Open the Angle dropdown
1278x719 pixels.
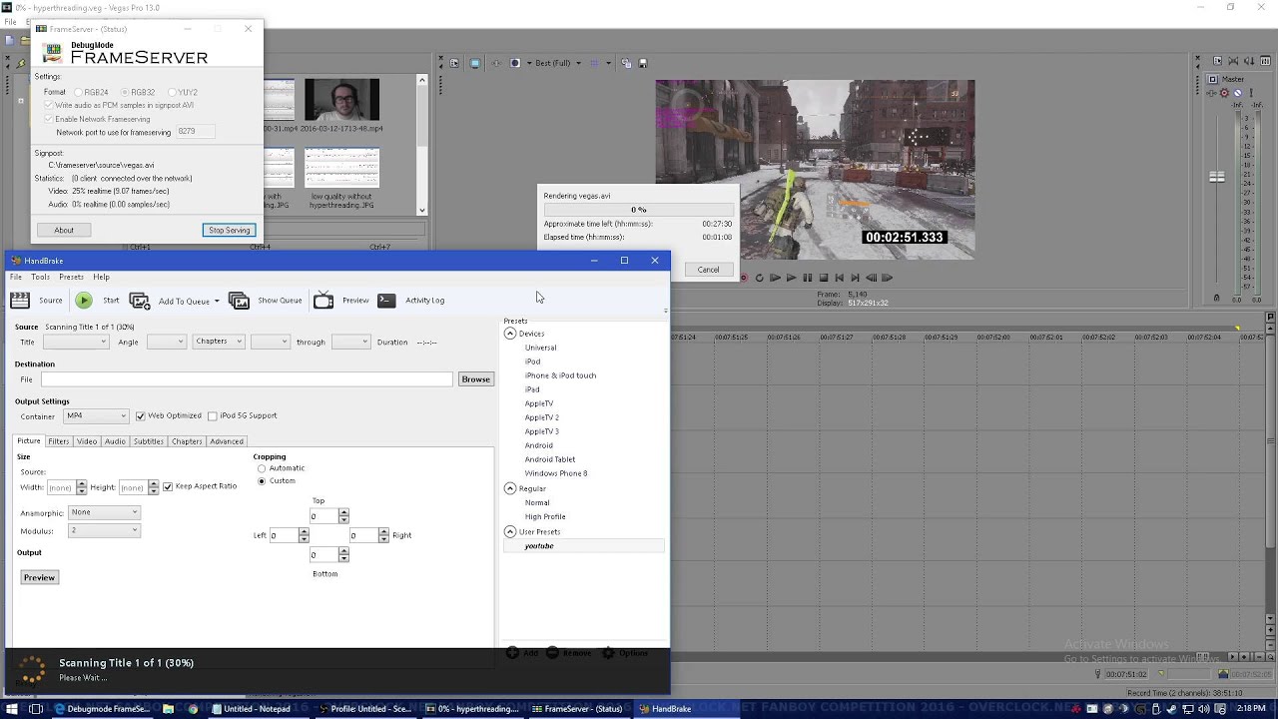point(166,342)
